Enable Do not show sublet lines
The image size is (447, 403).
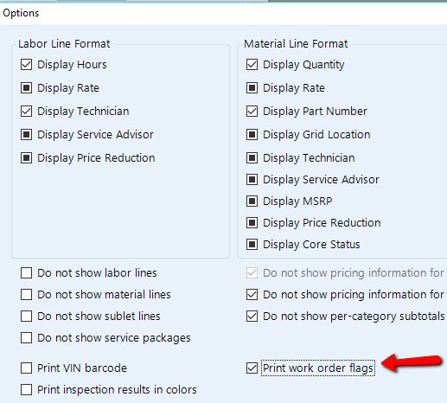click(x=26, y=317)
